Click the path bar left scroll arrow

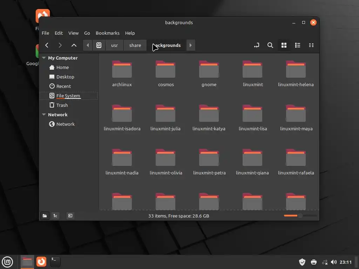tap(87, 45)
